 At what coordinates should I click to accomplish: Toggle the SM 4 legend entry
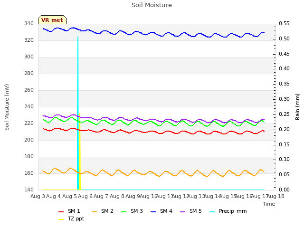coord(161,211)
